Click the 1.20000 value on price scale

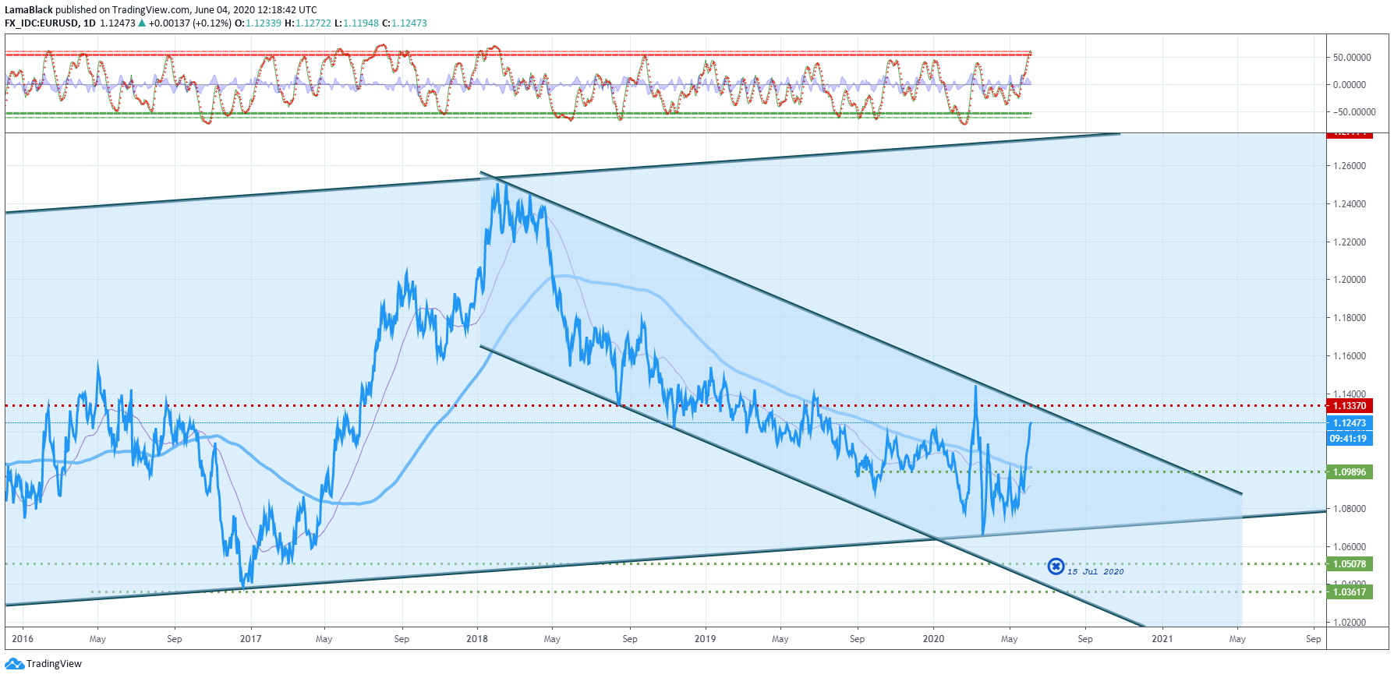[x=1350, y=280]
